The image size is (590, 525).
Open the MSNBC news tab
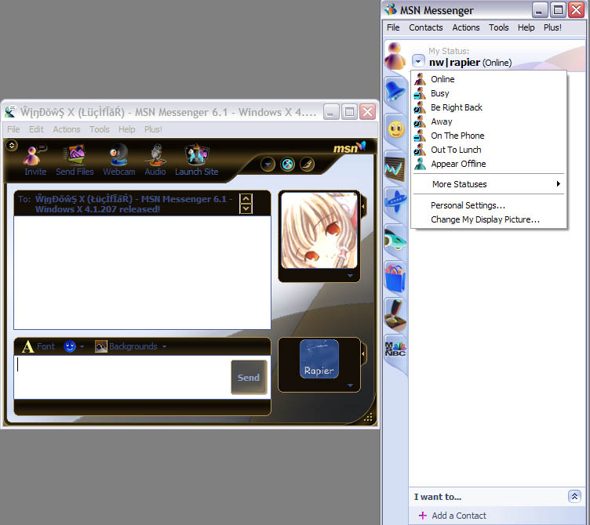coord(395,349)
